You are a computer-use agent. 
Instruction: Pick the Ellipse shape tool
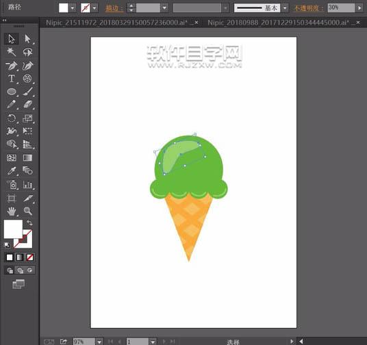[12, 92]
